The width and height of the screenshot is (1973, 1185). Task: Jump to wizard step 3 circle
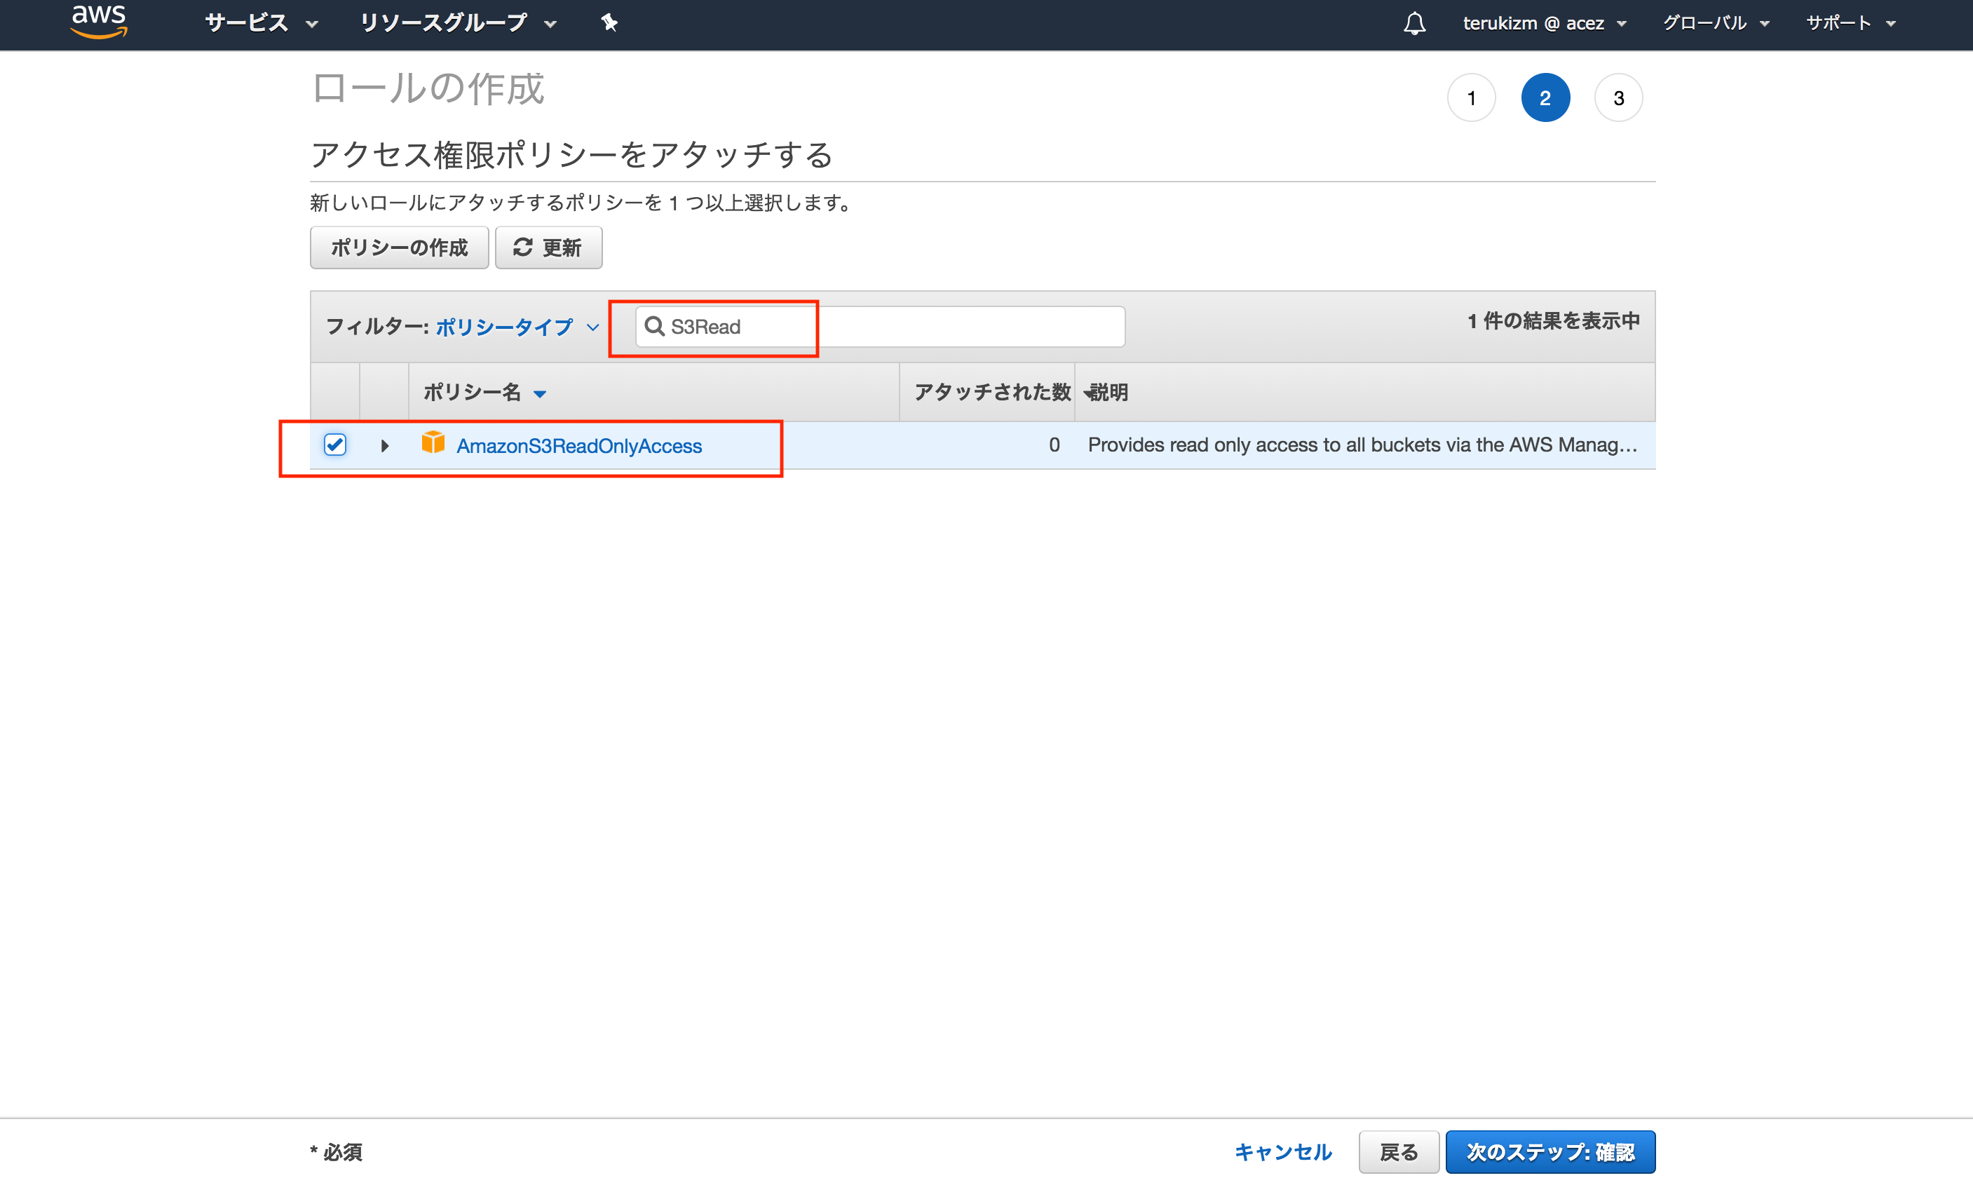tap(1618, 97)
